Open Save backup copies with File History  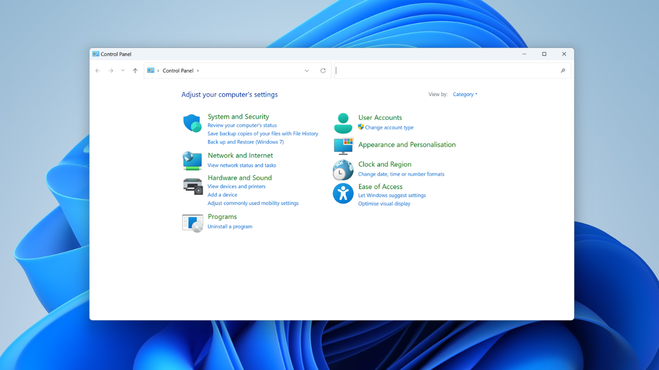coord(263,134)
